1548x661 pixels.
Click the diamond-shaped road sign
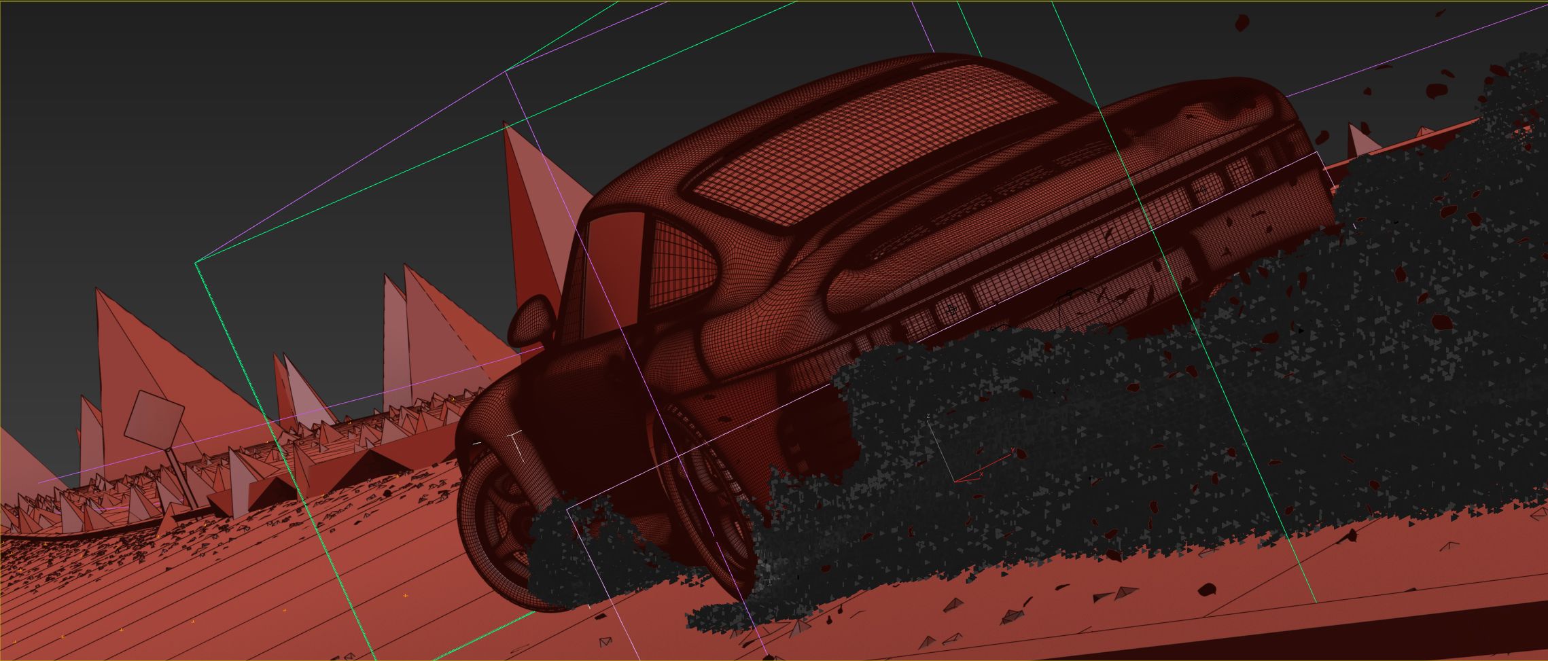pyautogui.click(x=155, y=417)
